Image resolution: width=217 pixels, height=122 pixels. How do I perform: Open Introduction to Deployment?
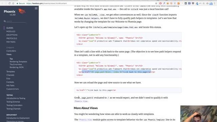coord(18,118)
